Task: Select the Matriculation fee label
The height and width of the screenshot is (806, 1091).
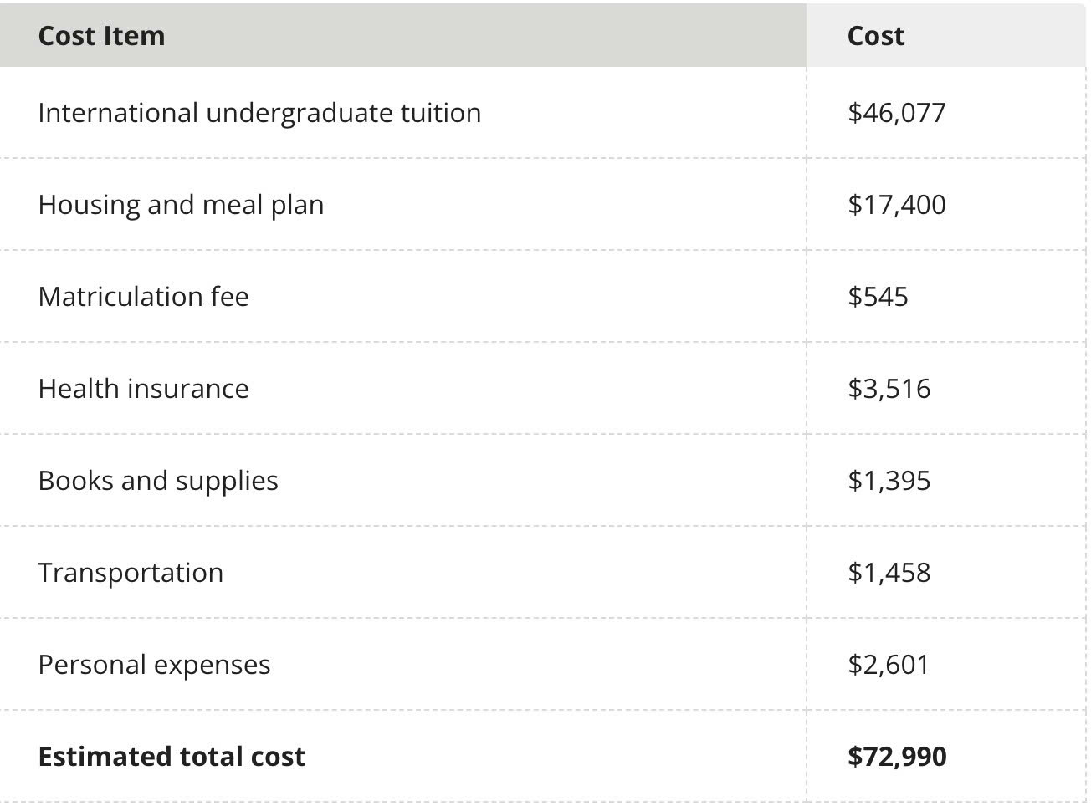Action: tap(143, 297)
